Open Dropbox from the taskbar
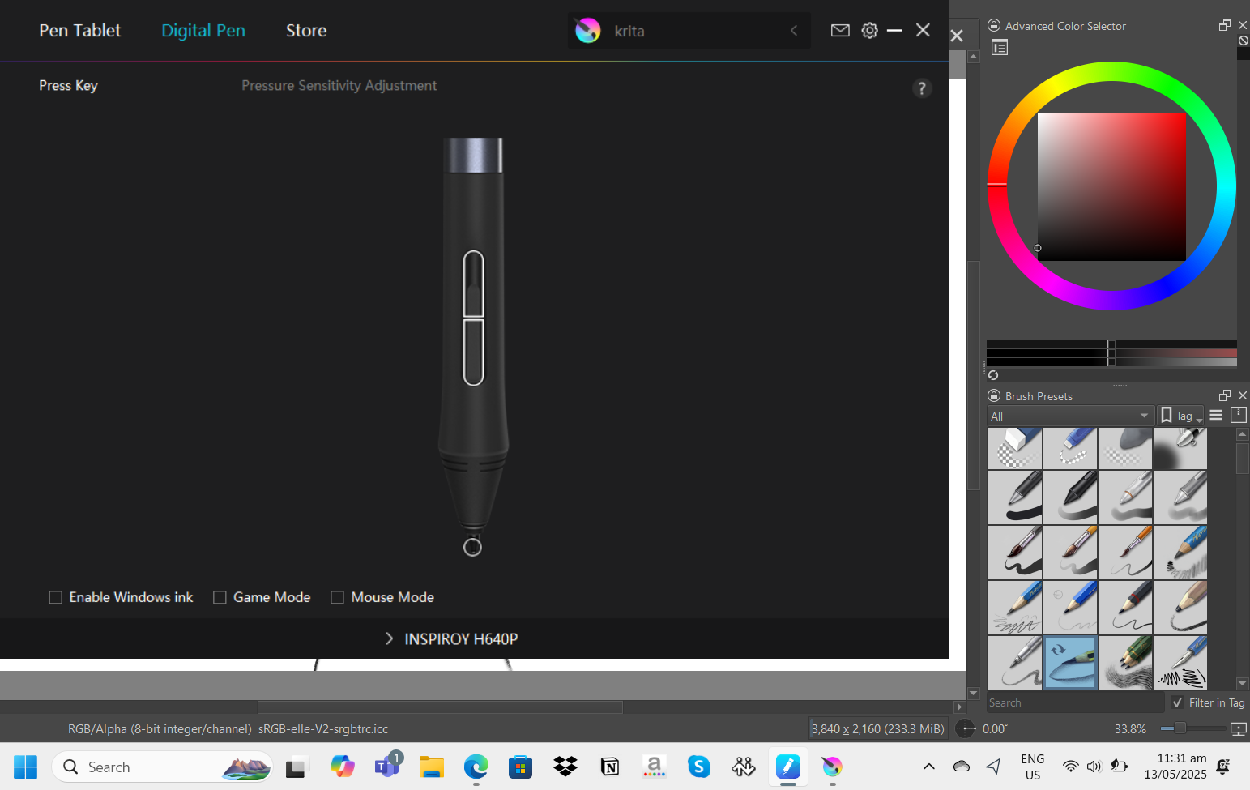1250x790 pixels. (x=565, y=767)
